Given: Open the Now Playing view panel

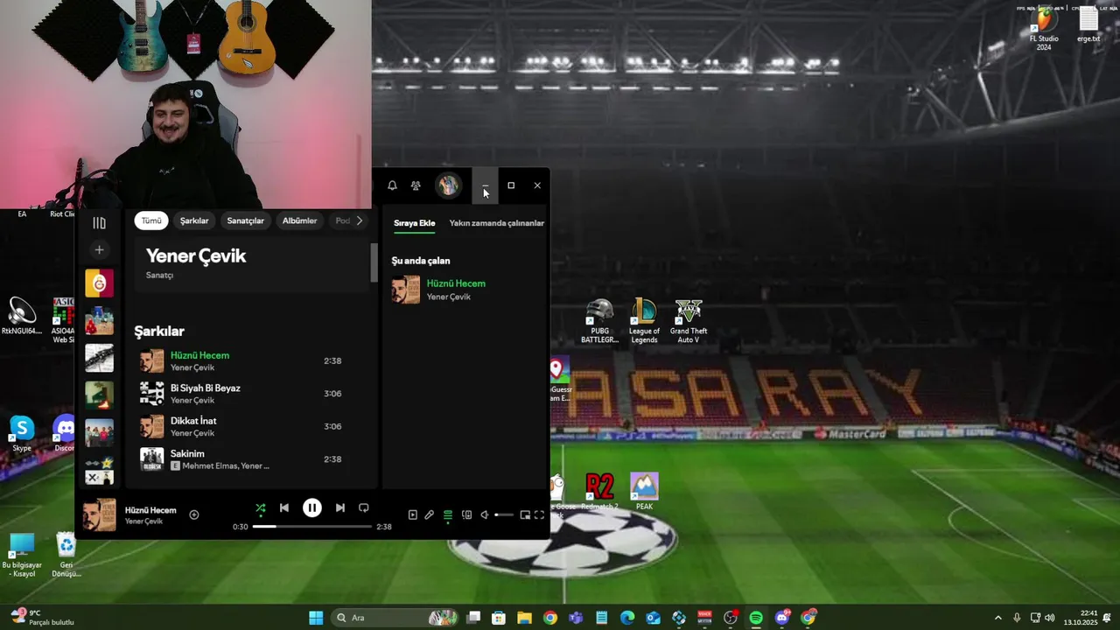Looking at the screenshot, I should click(x=413, y=514).
